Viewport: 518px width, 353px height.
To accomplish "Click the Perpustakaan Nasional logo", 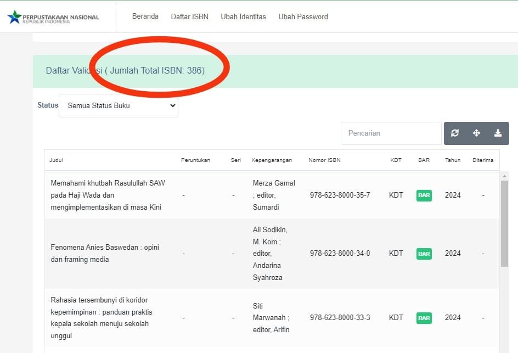I will pyautogui.click(x=53, y=18).
